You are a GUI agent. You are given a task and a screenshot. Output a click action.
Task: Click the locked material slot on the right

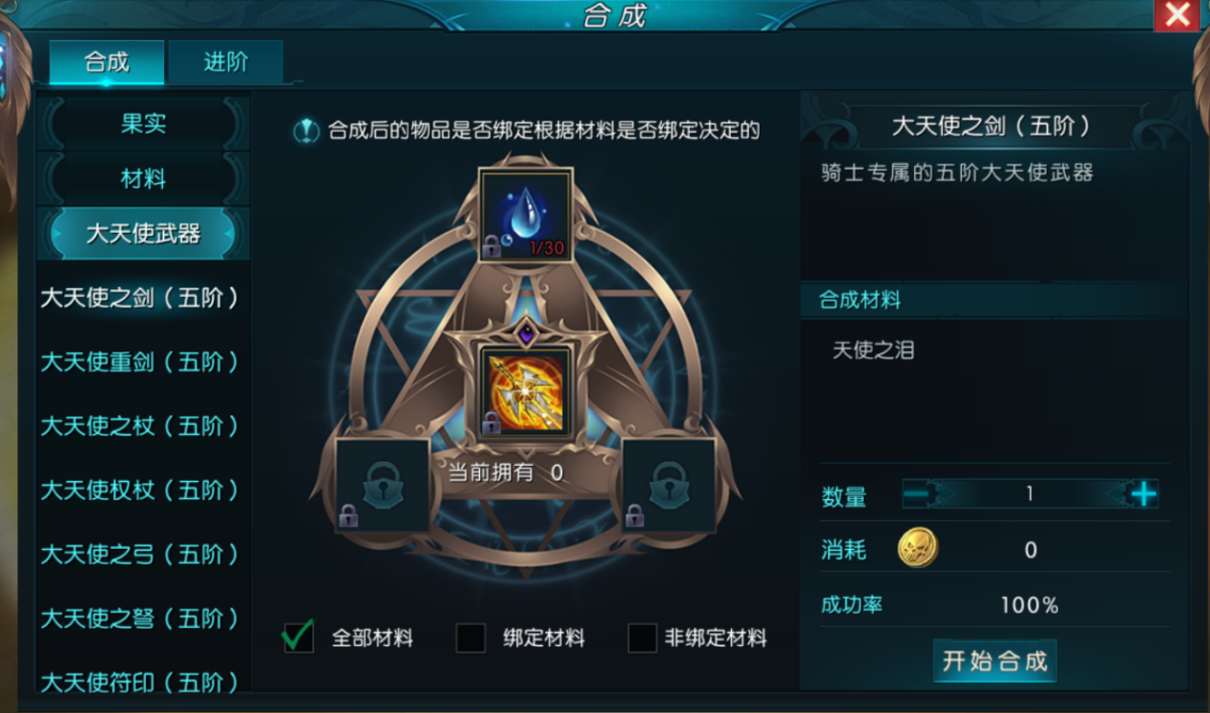[669, 486]
